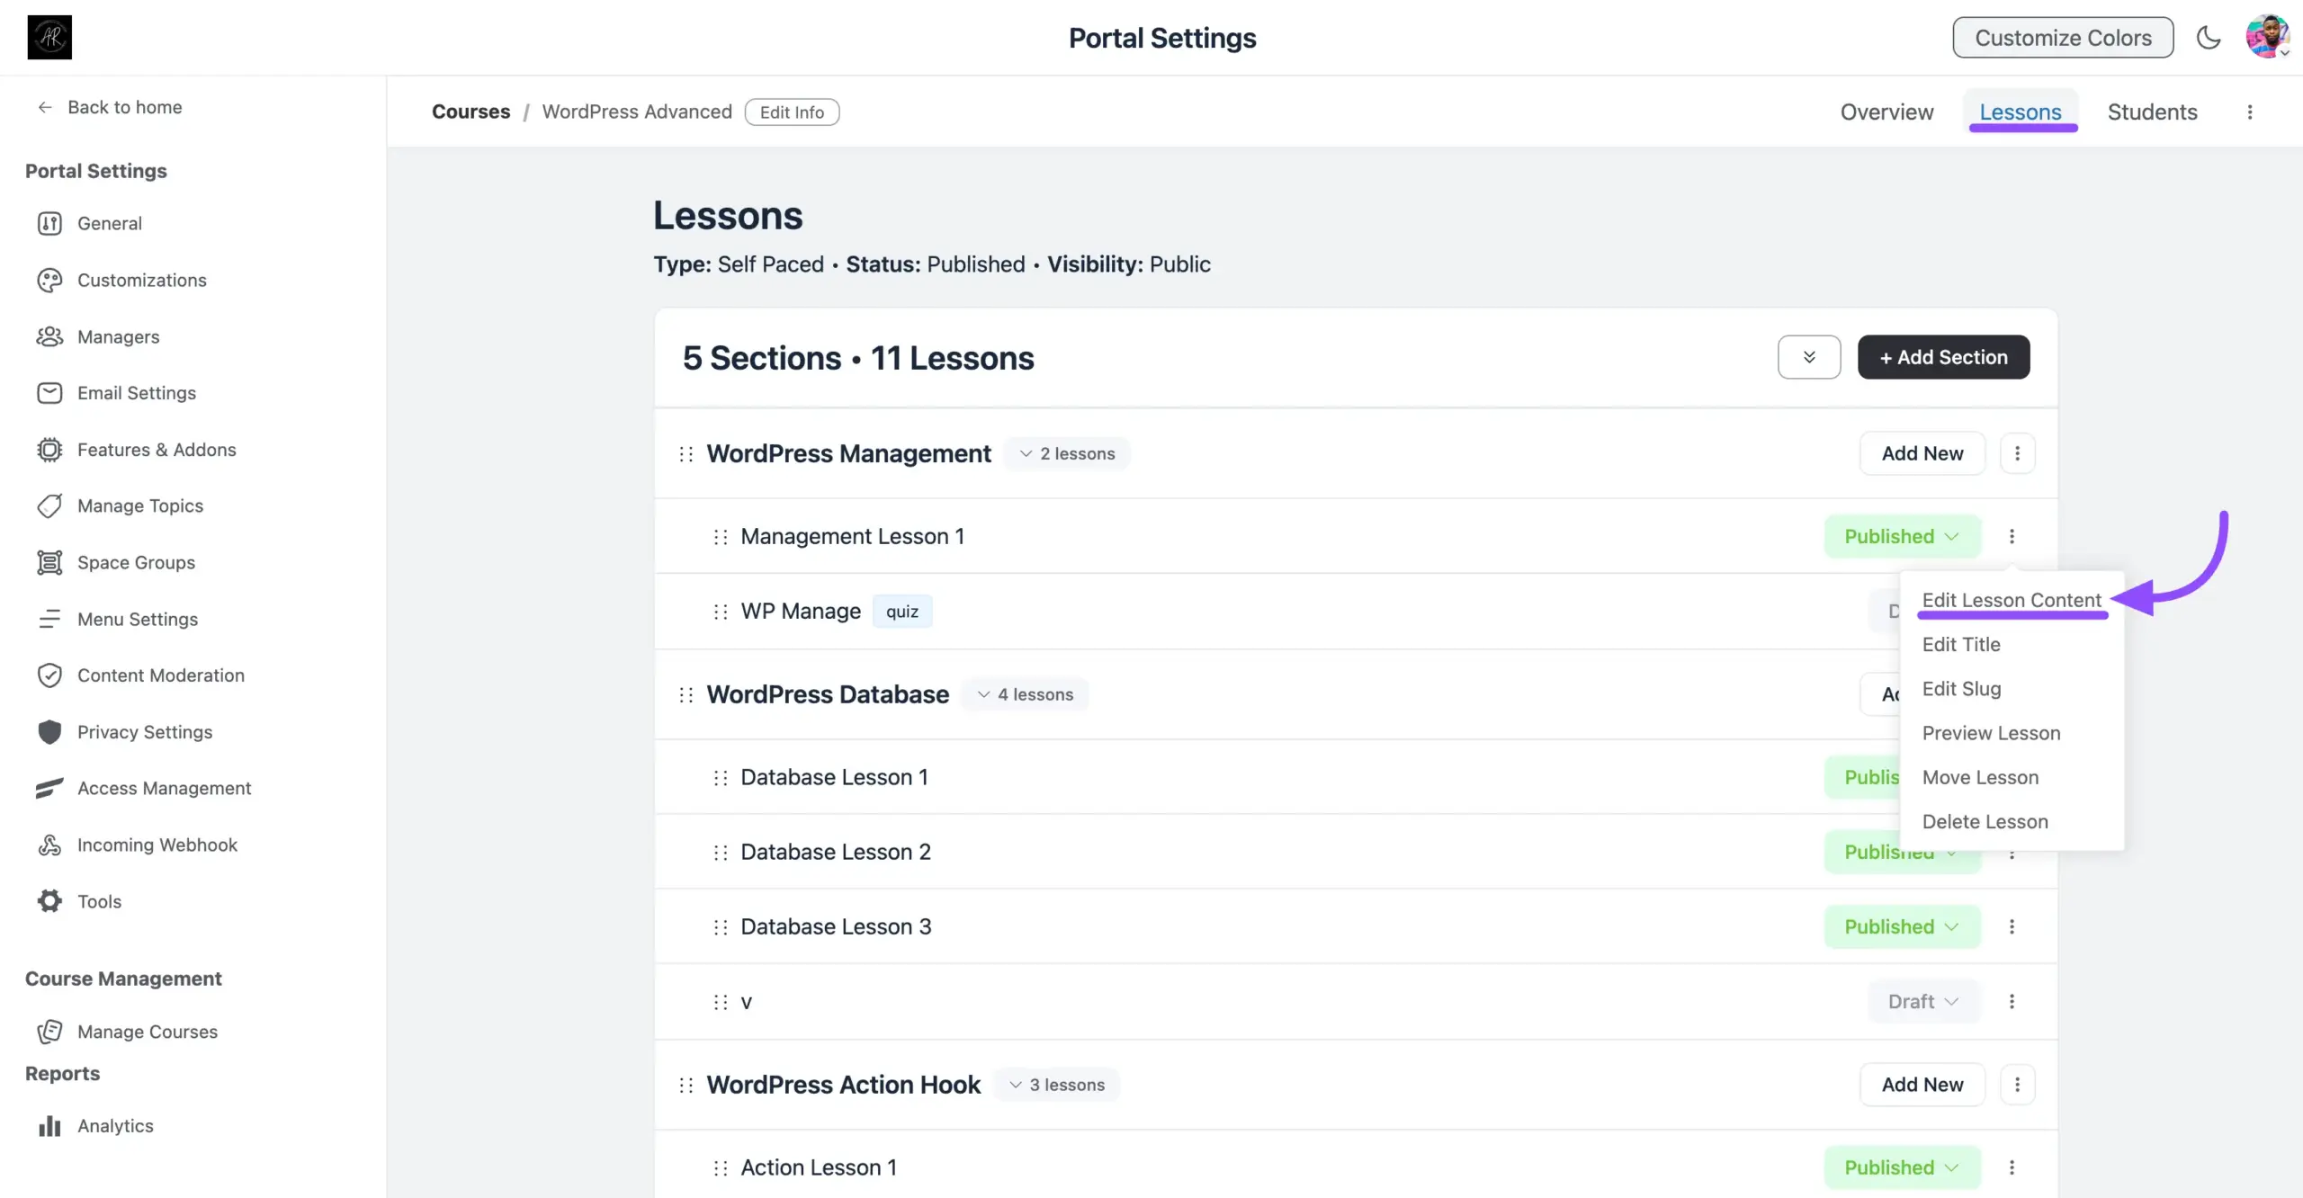This screenshot has height=1198, width=2303.
Task: Toggle dark mode moon icon
Action: point(2209,37)
